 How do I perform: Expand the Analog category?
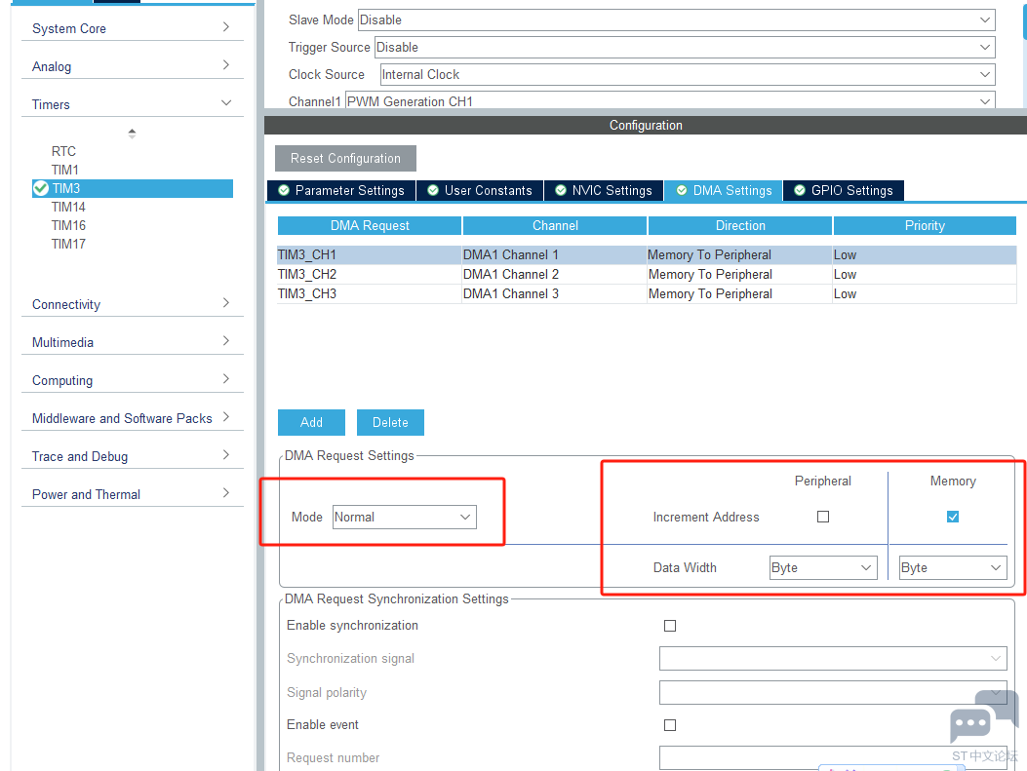pos(133,66)
